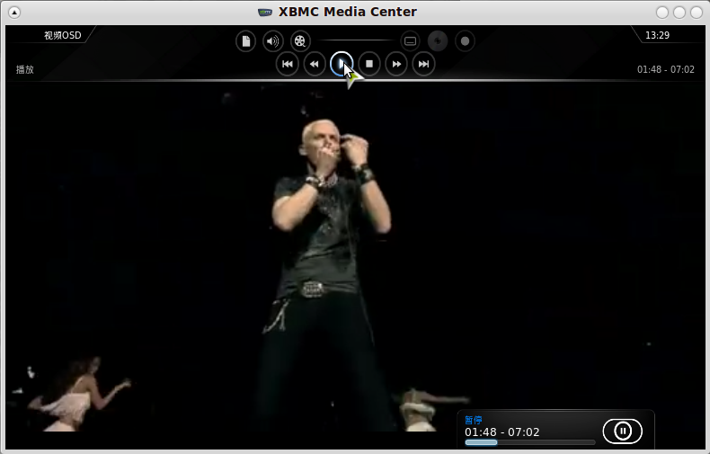
Task: Stop the video playback
Action: tap(369, 64)
